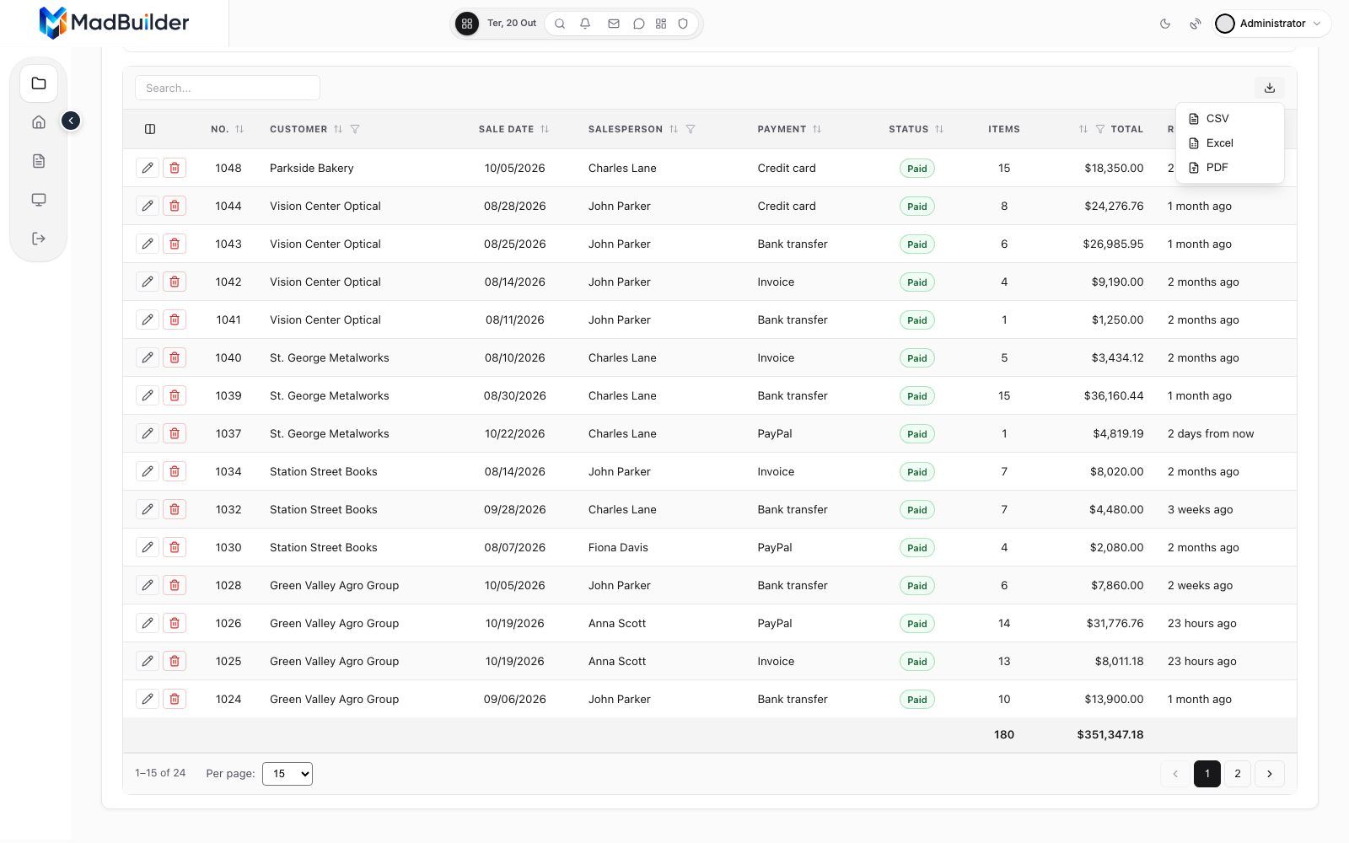Click the search icon in top toolbar
This screenshot has width=1349, height=843.
coord(560,24)
